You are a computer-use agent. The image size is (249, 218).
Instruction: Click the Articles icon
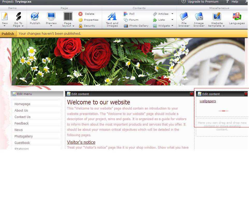point(155,14)
